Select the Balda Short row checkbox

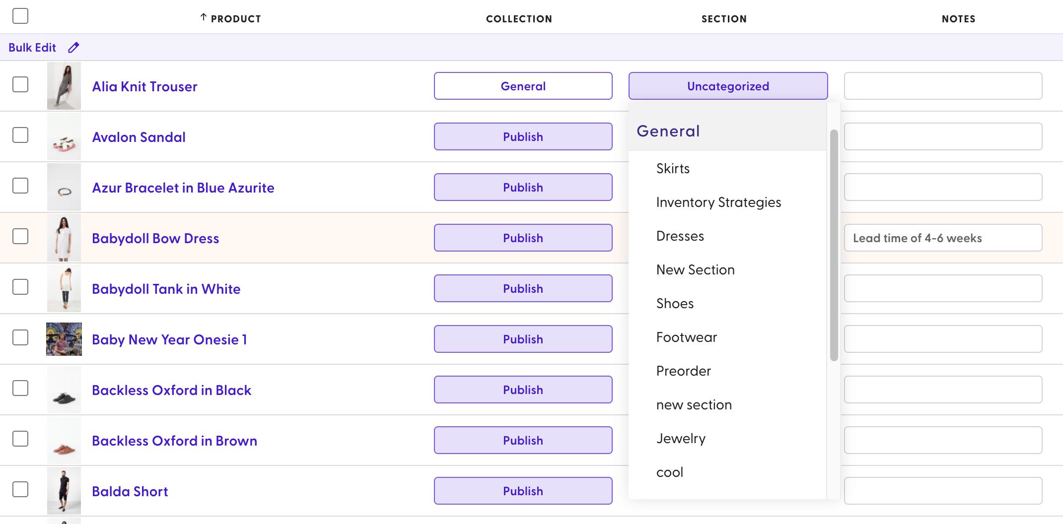point(20,489)
